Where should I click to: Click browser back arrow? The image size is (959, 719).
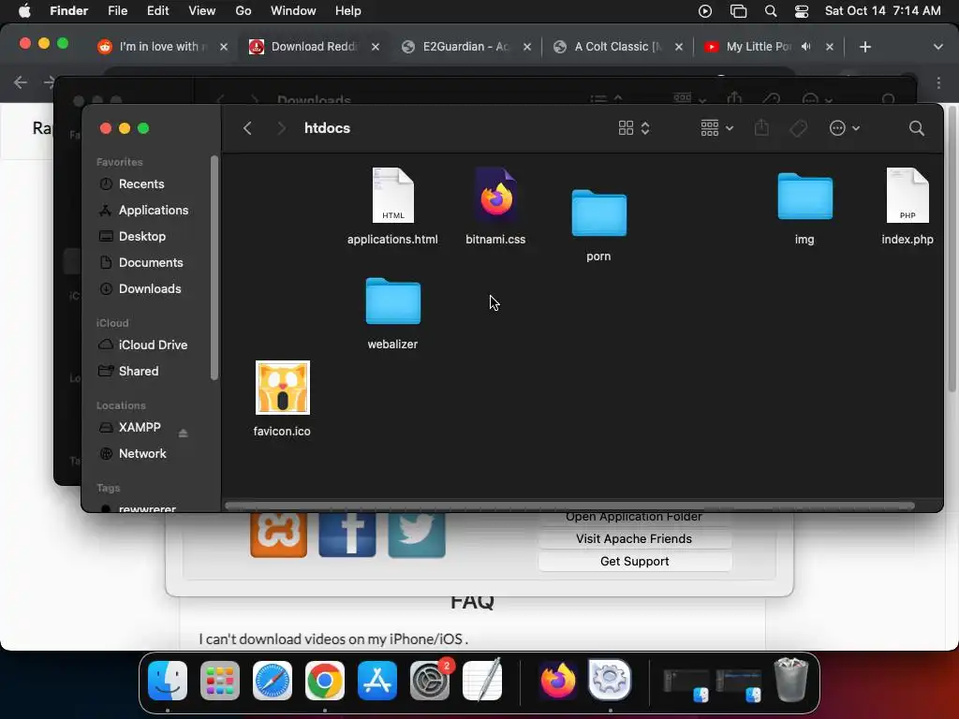[x=21, y=82]
